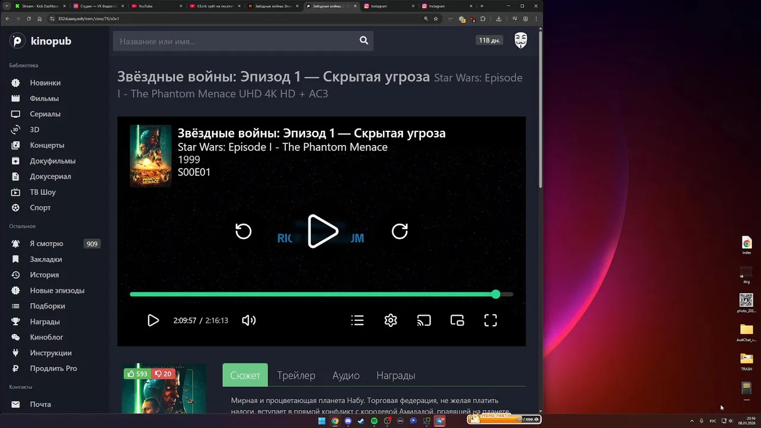Switch to the 'Аудио' tab
The height and width of the screenshot is (428, 761).
click(x=346, y=375)
